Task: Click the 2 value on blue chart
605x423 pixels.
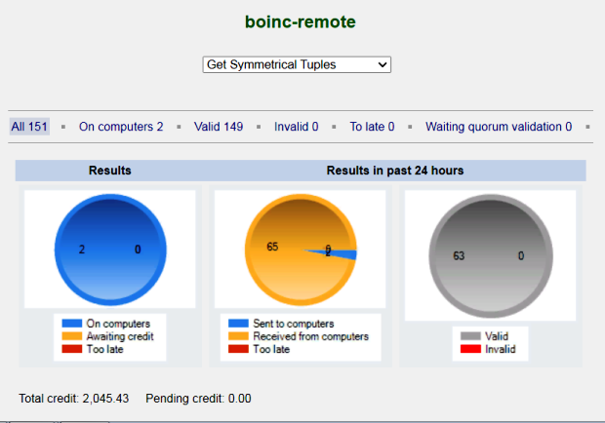Action: [x=82, y=250]
